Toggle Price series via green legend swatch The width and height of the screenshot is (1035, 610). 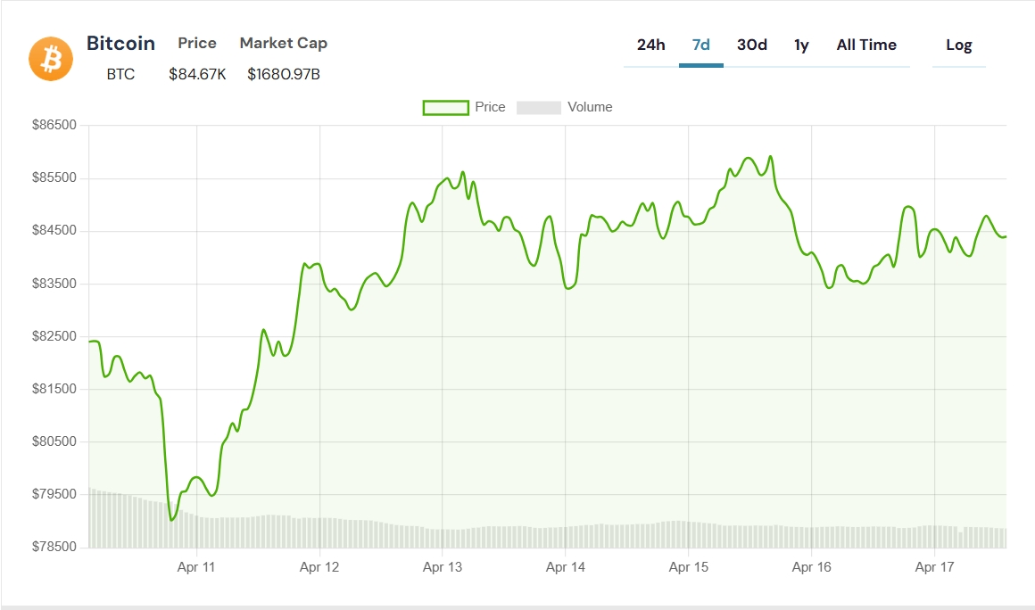pos(445,108)
